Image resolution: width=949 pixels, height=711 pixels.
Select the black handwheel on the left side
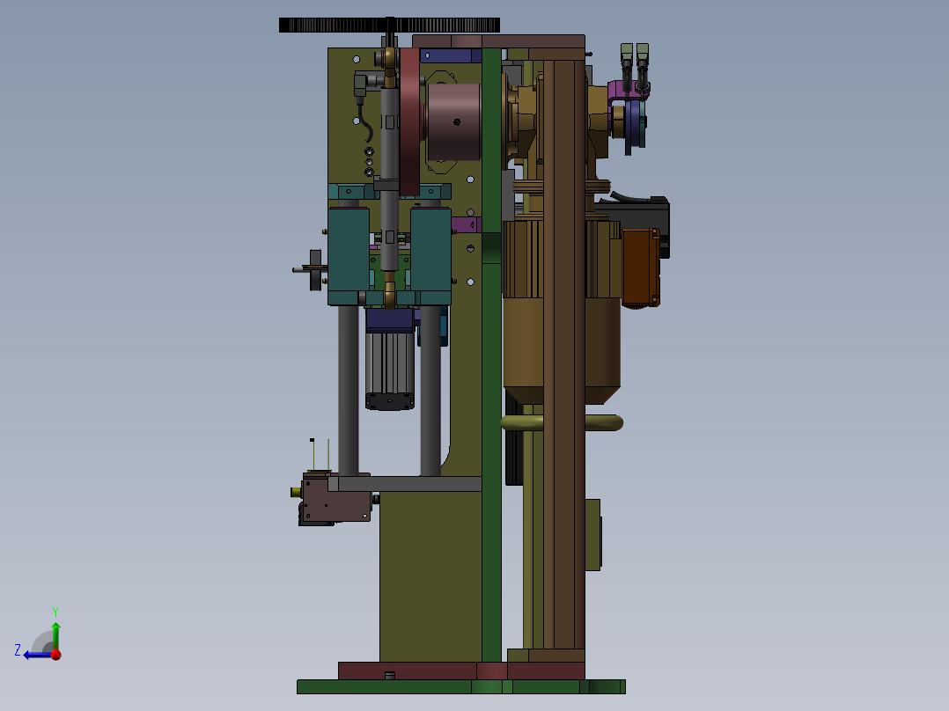pyautogui.click(x=315, y=270)
